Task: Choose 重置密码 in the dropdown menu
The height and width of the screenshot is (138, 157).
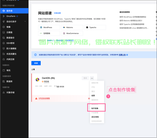Action: [x=95, y=100]
